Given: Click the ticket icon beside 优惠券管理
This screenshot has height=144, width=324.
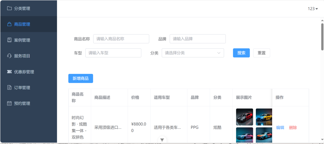Looking at the screenshot, I should coord(9,72).
